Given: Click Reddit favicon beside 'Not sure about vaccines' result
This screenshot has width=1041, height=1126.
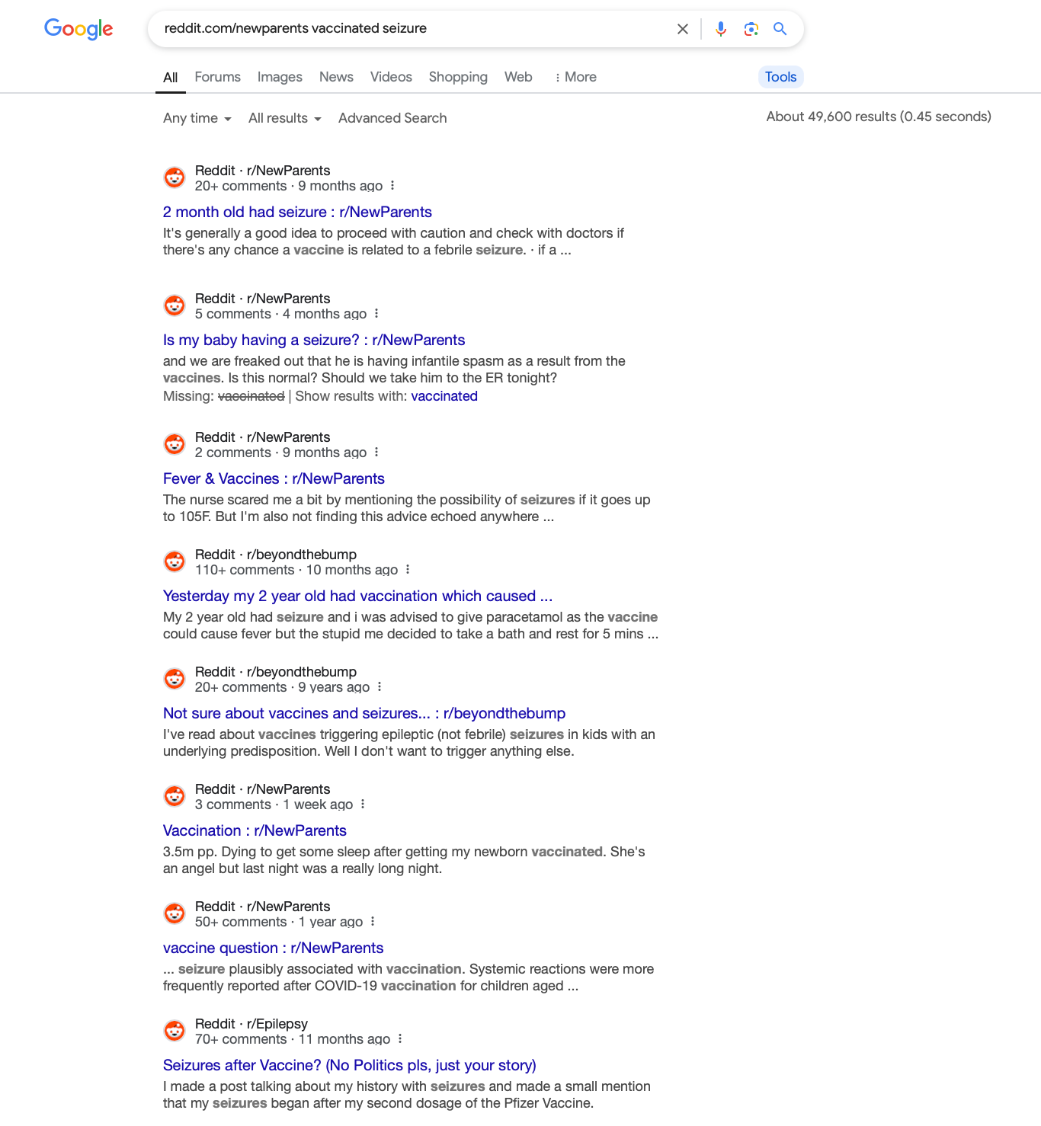Looking at the screenshot, I should coord(175,679).
